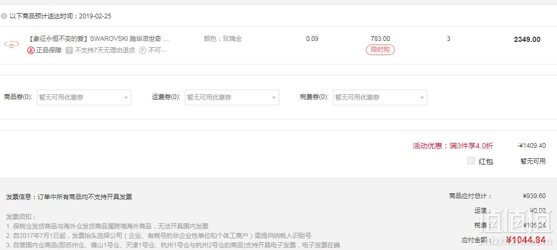
Task: Click the 发票信息 invoice information line
Action: [69, 197]
